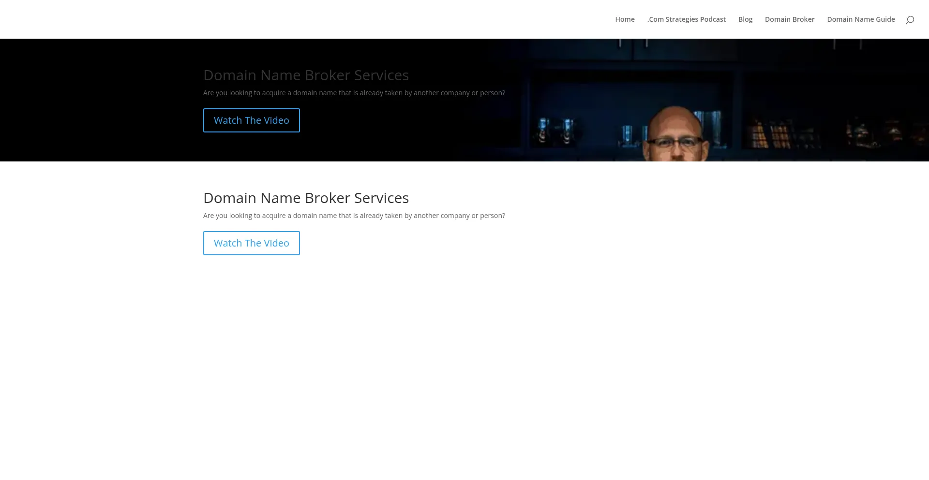Open the search magnifier icon in header
This screenshot has width=929, height=480.
coord(910,20)
